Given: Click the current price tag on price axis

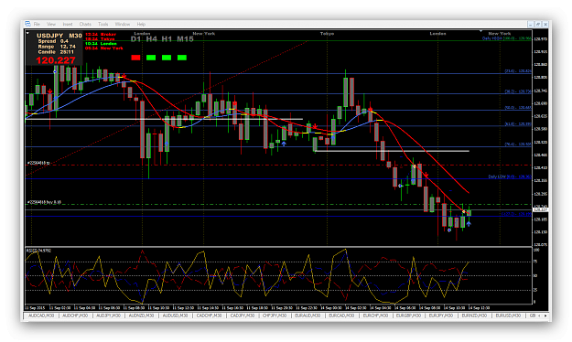Looking at the screenshot, I should 541,209.
